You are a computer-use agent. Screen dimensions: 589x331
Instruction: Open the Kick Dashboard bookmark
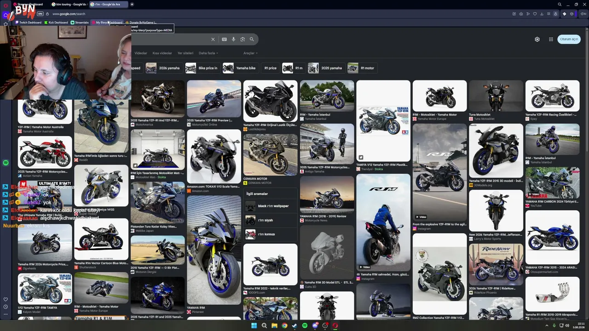coord(56,23)
